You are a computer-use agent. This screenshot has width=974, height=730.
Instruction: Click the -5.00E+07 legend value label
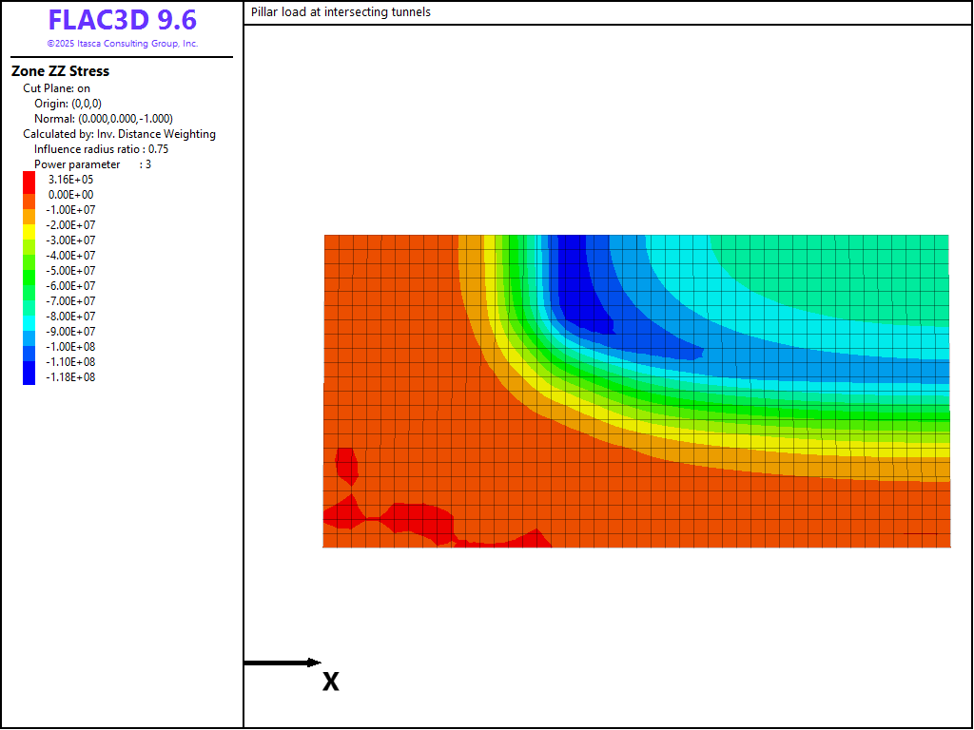coord(71,271)
